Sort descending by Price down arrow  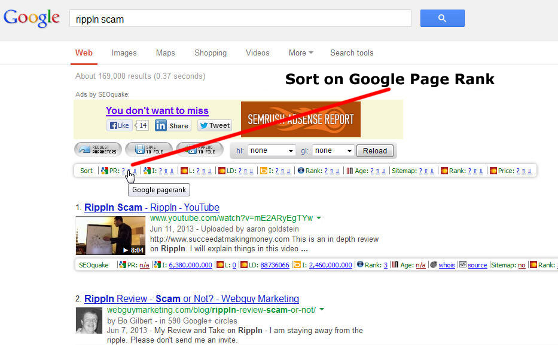[x=529, y=171]
